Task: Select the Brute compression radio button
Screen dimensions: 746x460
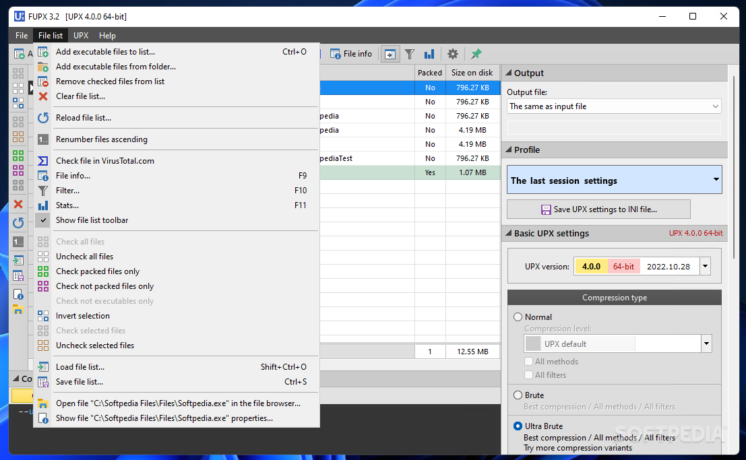Action: [518, 395]
